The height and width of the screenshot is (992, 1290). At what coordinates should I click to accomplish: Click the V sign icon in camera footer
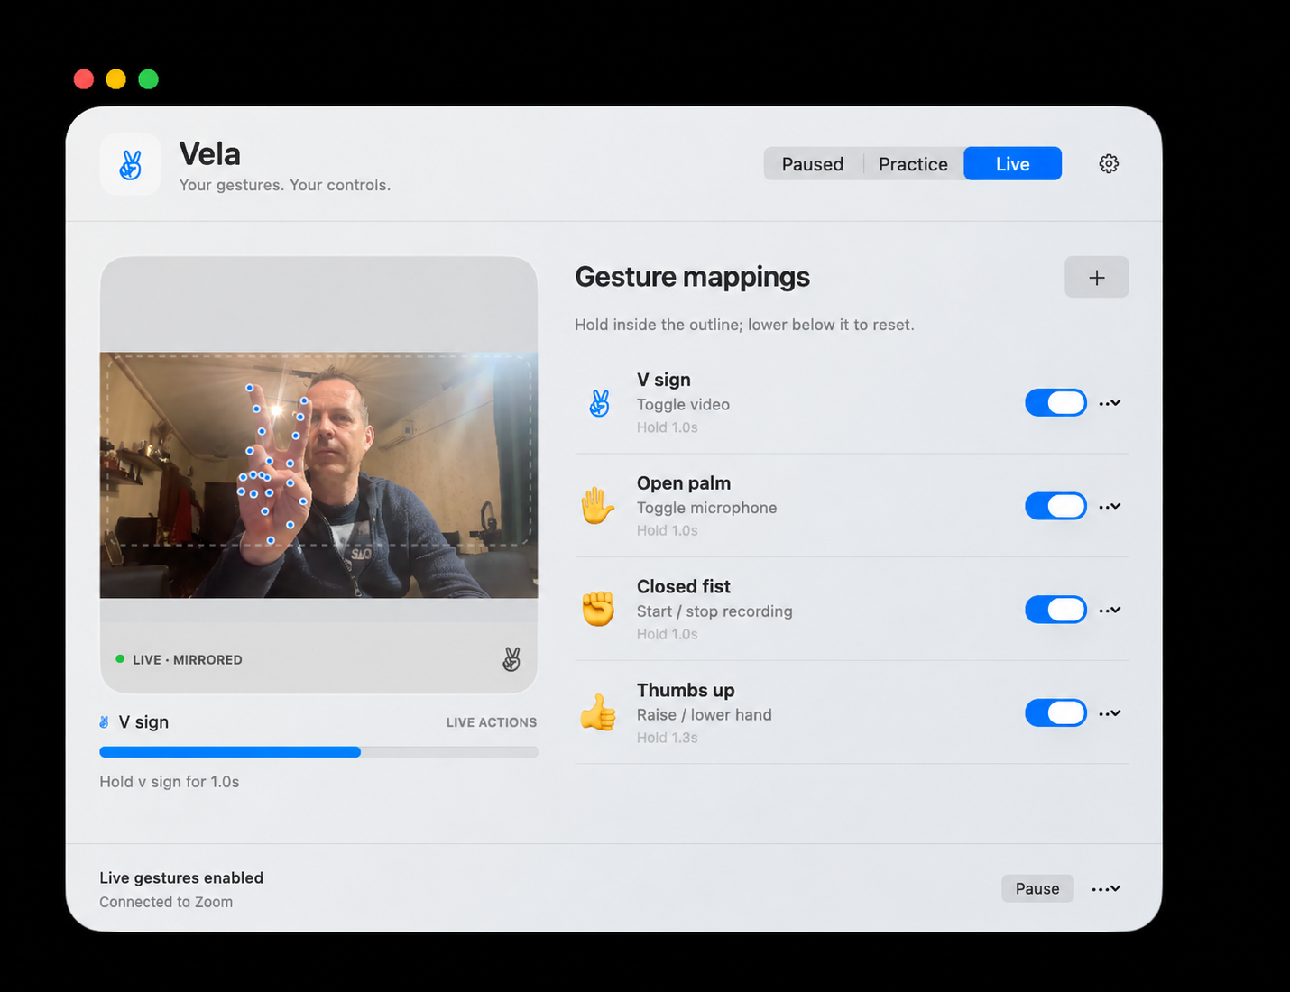click(511, 659)
